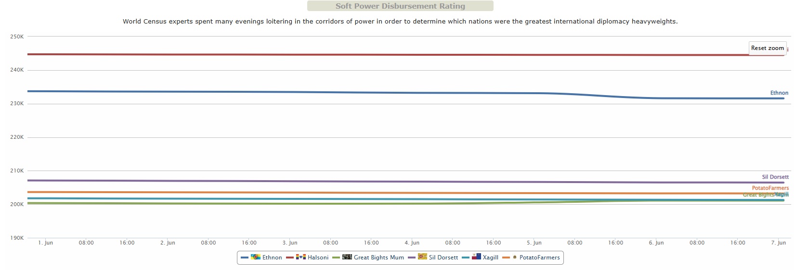Screen dimensions: 794x270
Task: Click the World Census description text
Action: [x=400, y=22]
